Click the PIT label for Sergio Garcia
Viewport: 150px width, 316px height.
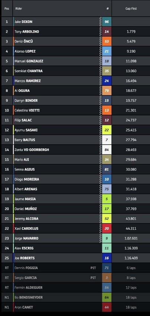pos(93,278)
